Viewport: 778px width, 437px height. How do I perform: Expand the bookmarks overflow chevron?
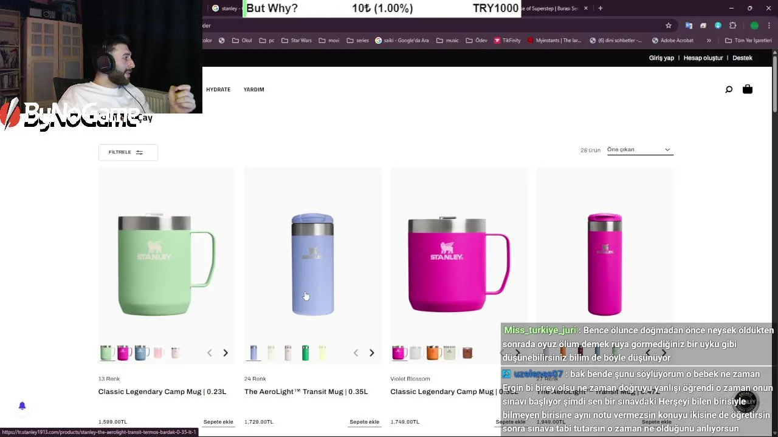click(x=709, y=41)
